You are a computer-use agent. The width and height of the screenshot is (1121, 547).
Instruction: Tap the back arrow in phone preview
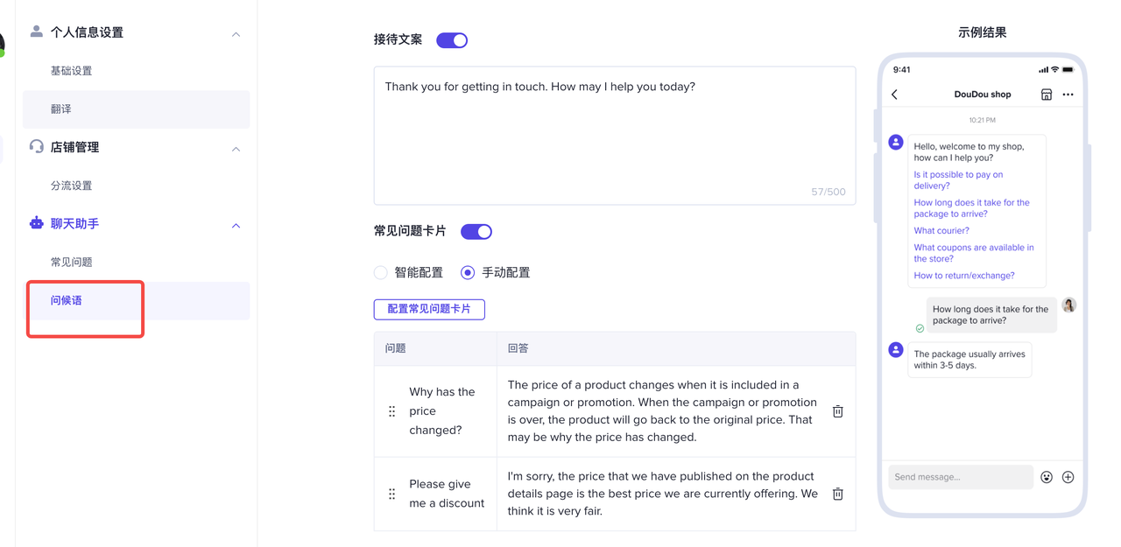(894, 95)
